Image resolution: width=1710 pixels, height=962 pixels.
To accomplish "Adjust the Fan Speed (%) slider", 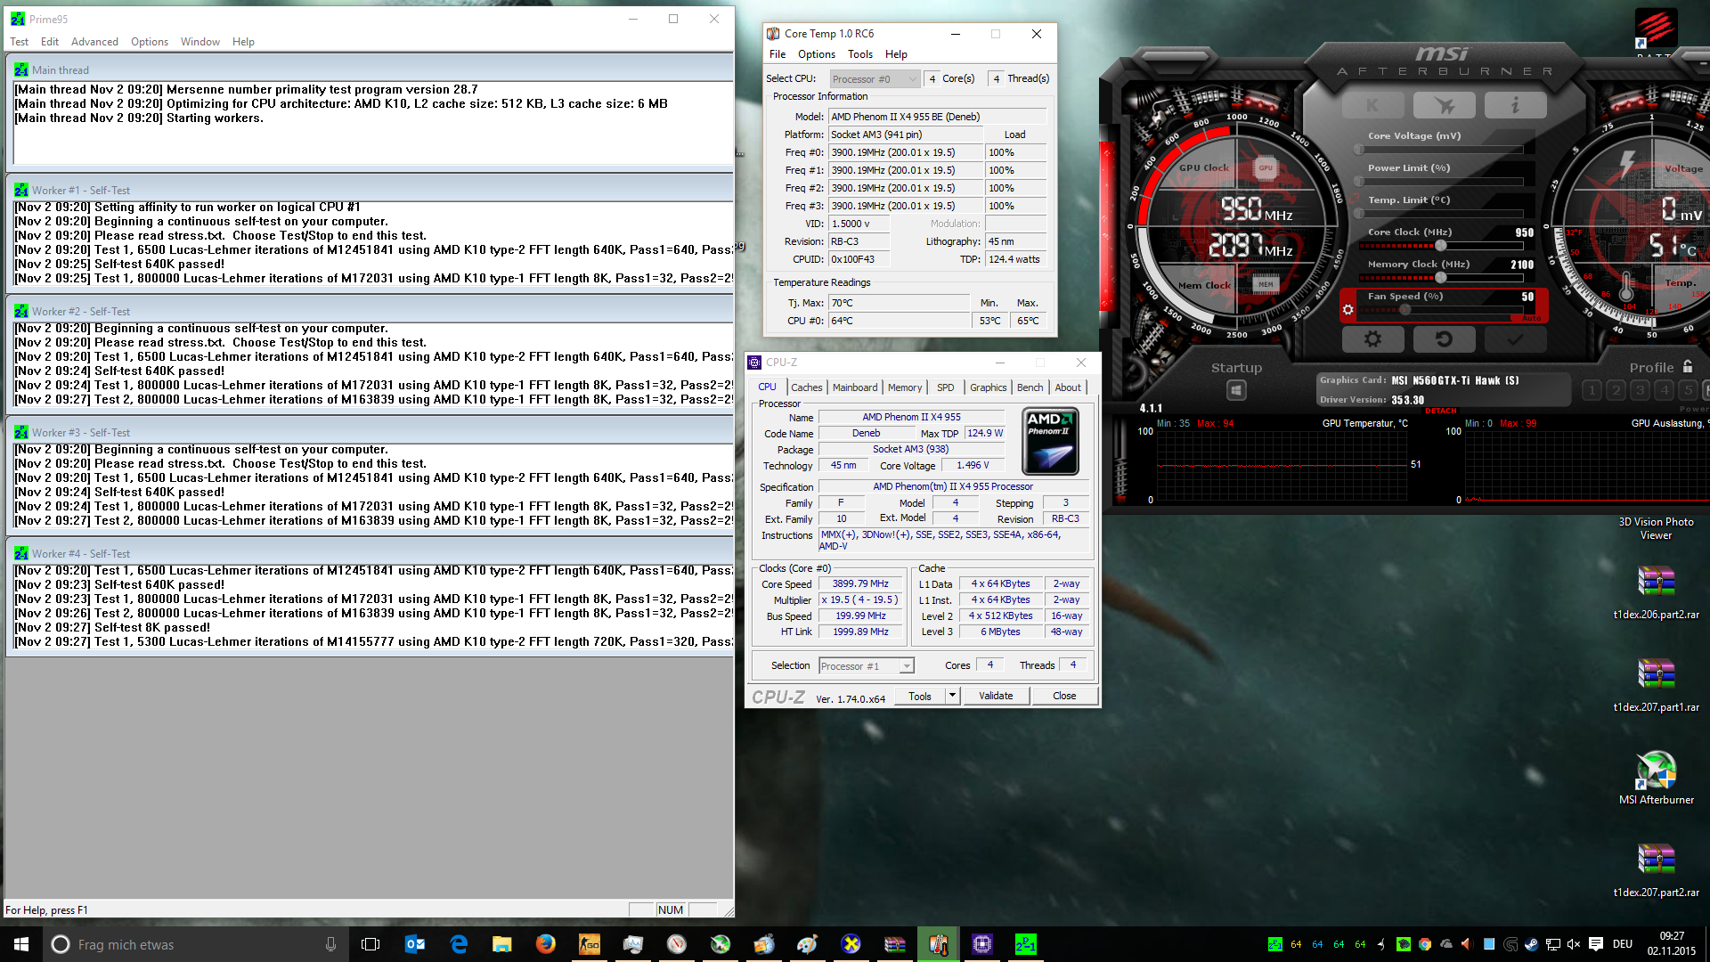I will (1440, 310).
